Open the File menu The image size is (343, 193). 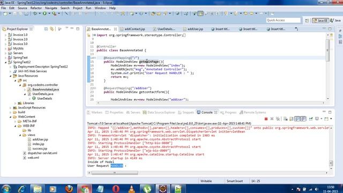click(x=4, y=8)
